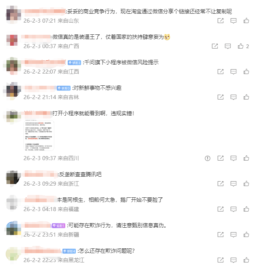Click the 铁粉3 badge on 江西 comment
Screen dimensions: 253x275
[74, 63]
